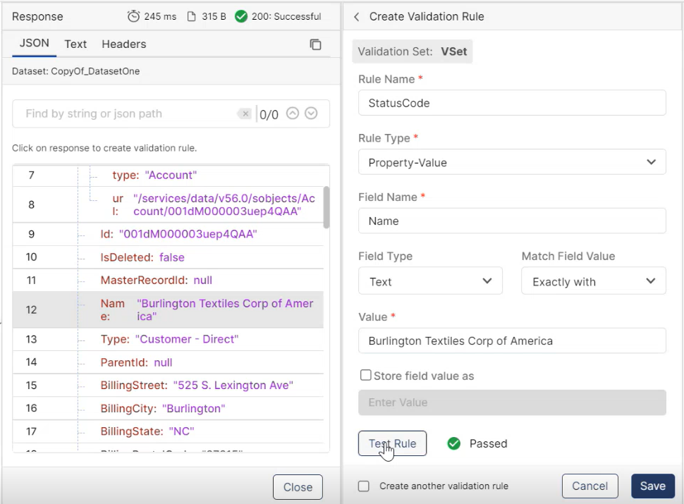Click the back arrow beside Create Validation Rule
This screenshot has width=684, height=504.
[356, 16]
